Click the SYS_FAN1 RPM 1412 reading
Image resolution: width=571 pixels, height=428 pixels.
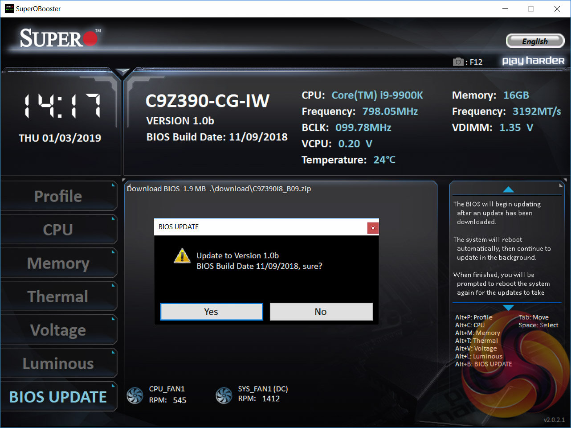coord(259,399)
